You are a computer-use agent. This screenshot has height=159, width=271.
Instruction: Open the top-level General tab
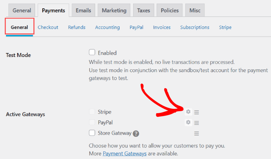click(22, 10)
